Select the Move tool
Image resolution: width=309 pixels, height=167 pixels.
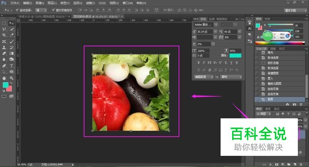[12, 23]
